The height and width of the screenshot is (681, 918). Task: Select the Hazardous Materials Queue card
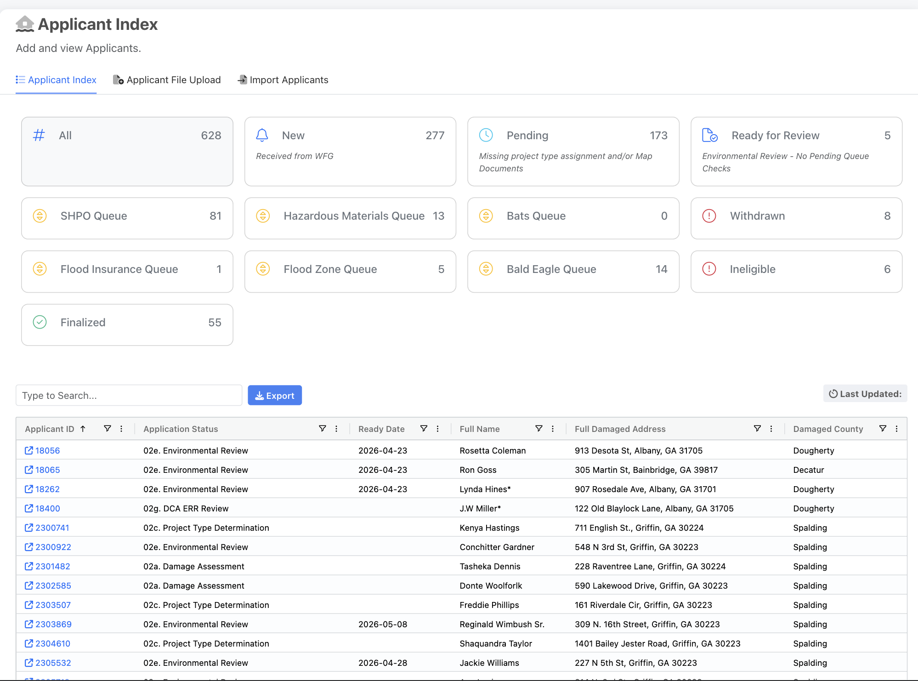pos(350,218)
